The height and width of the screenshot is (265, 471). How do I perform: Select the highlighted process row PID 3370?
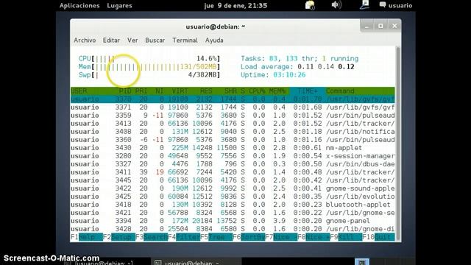point(233,99)
